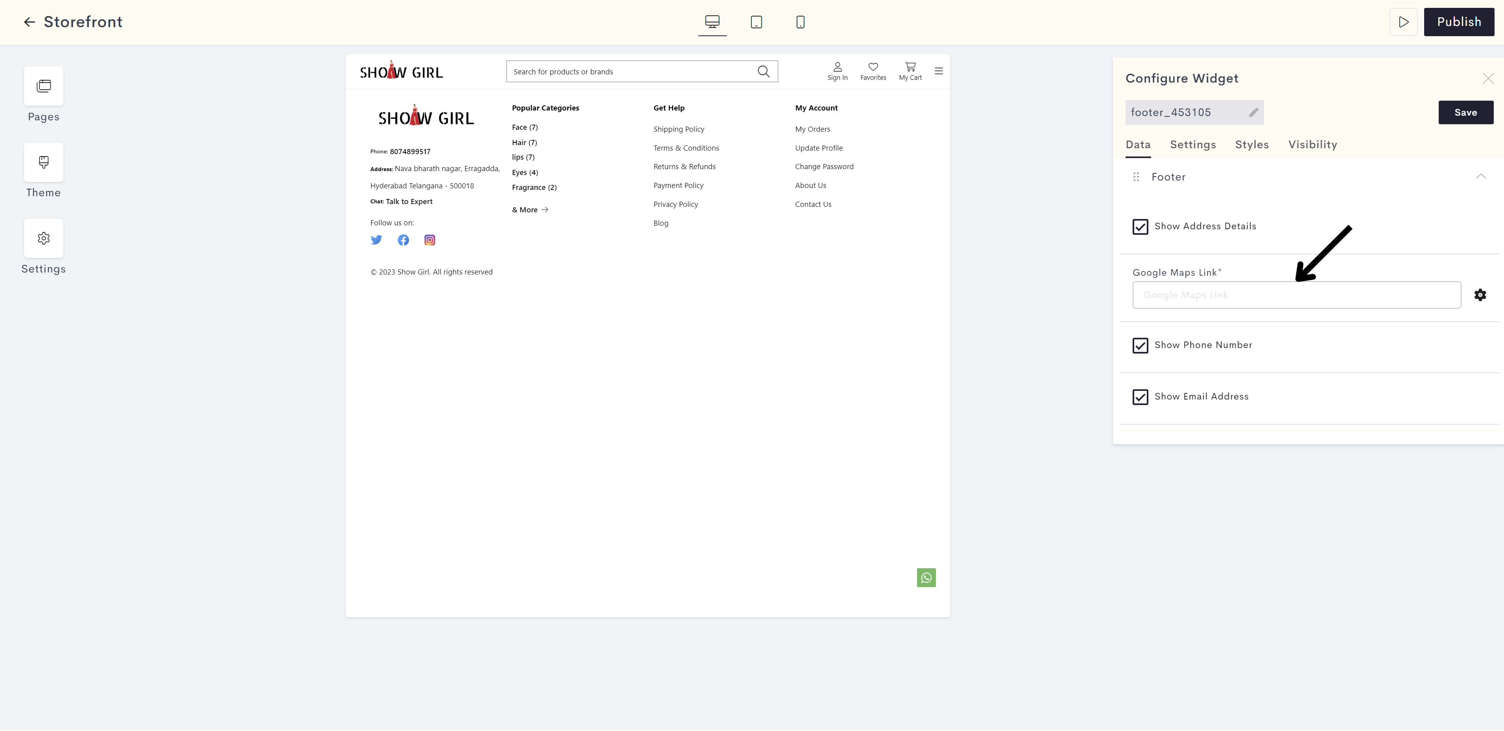
Task: Go back using the Storefront arrow
Action: (29, 22)
